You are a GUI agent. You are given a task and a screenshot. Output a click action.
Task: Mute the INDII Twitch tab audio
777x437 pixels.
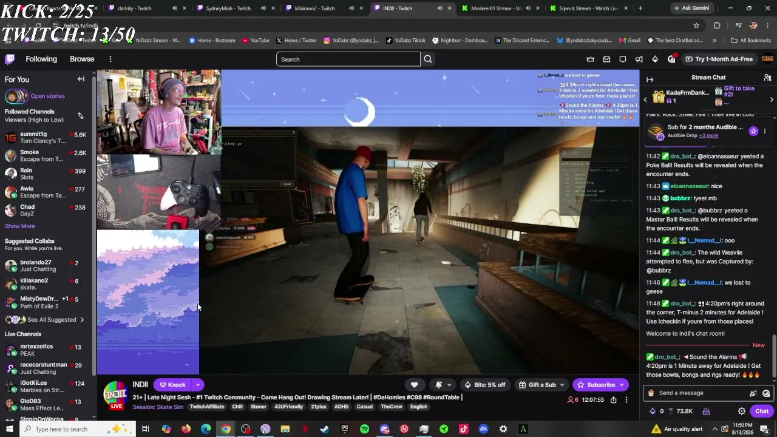coord(439,8)
